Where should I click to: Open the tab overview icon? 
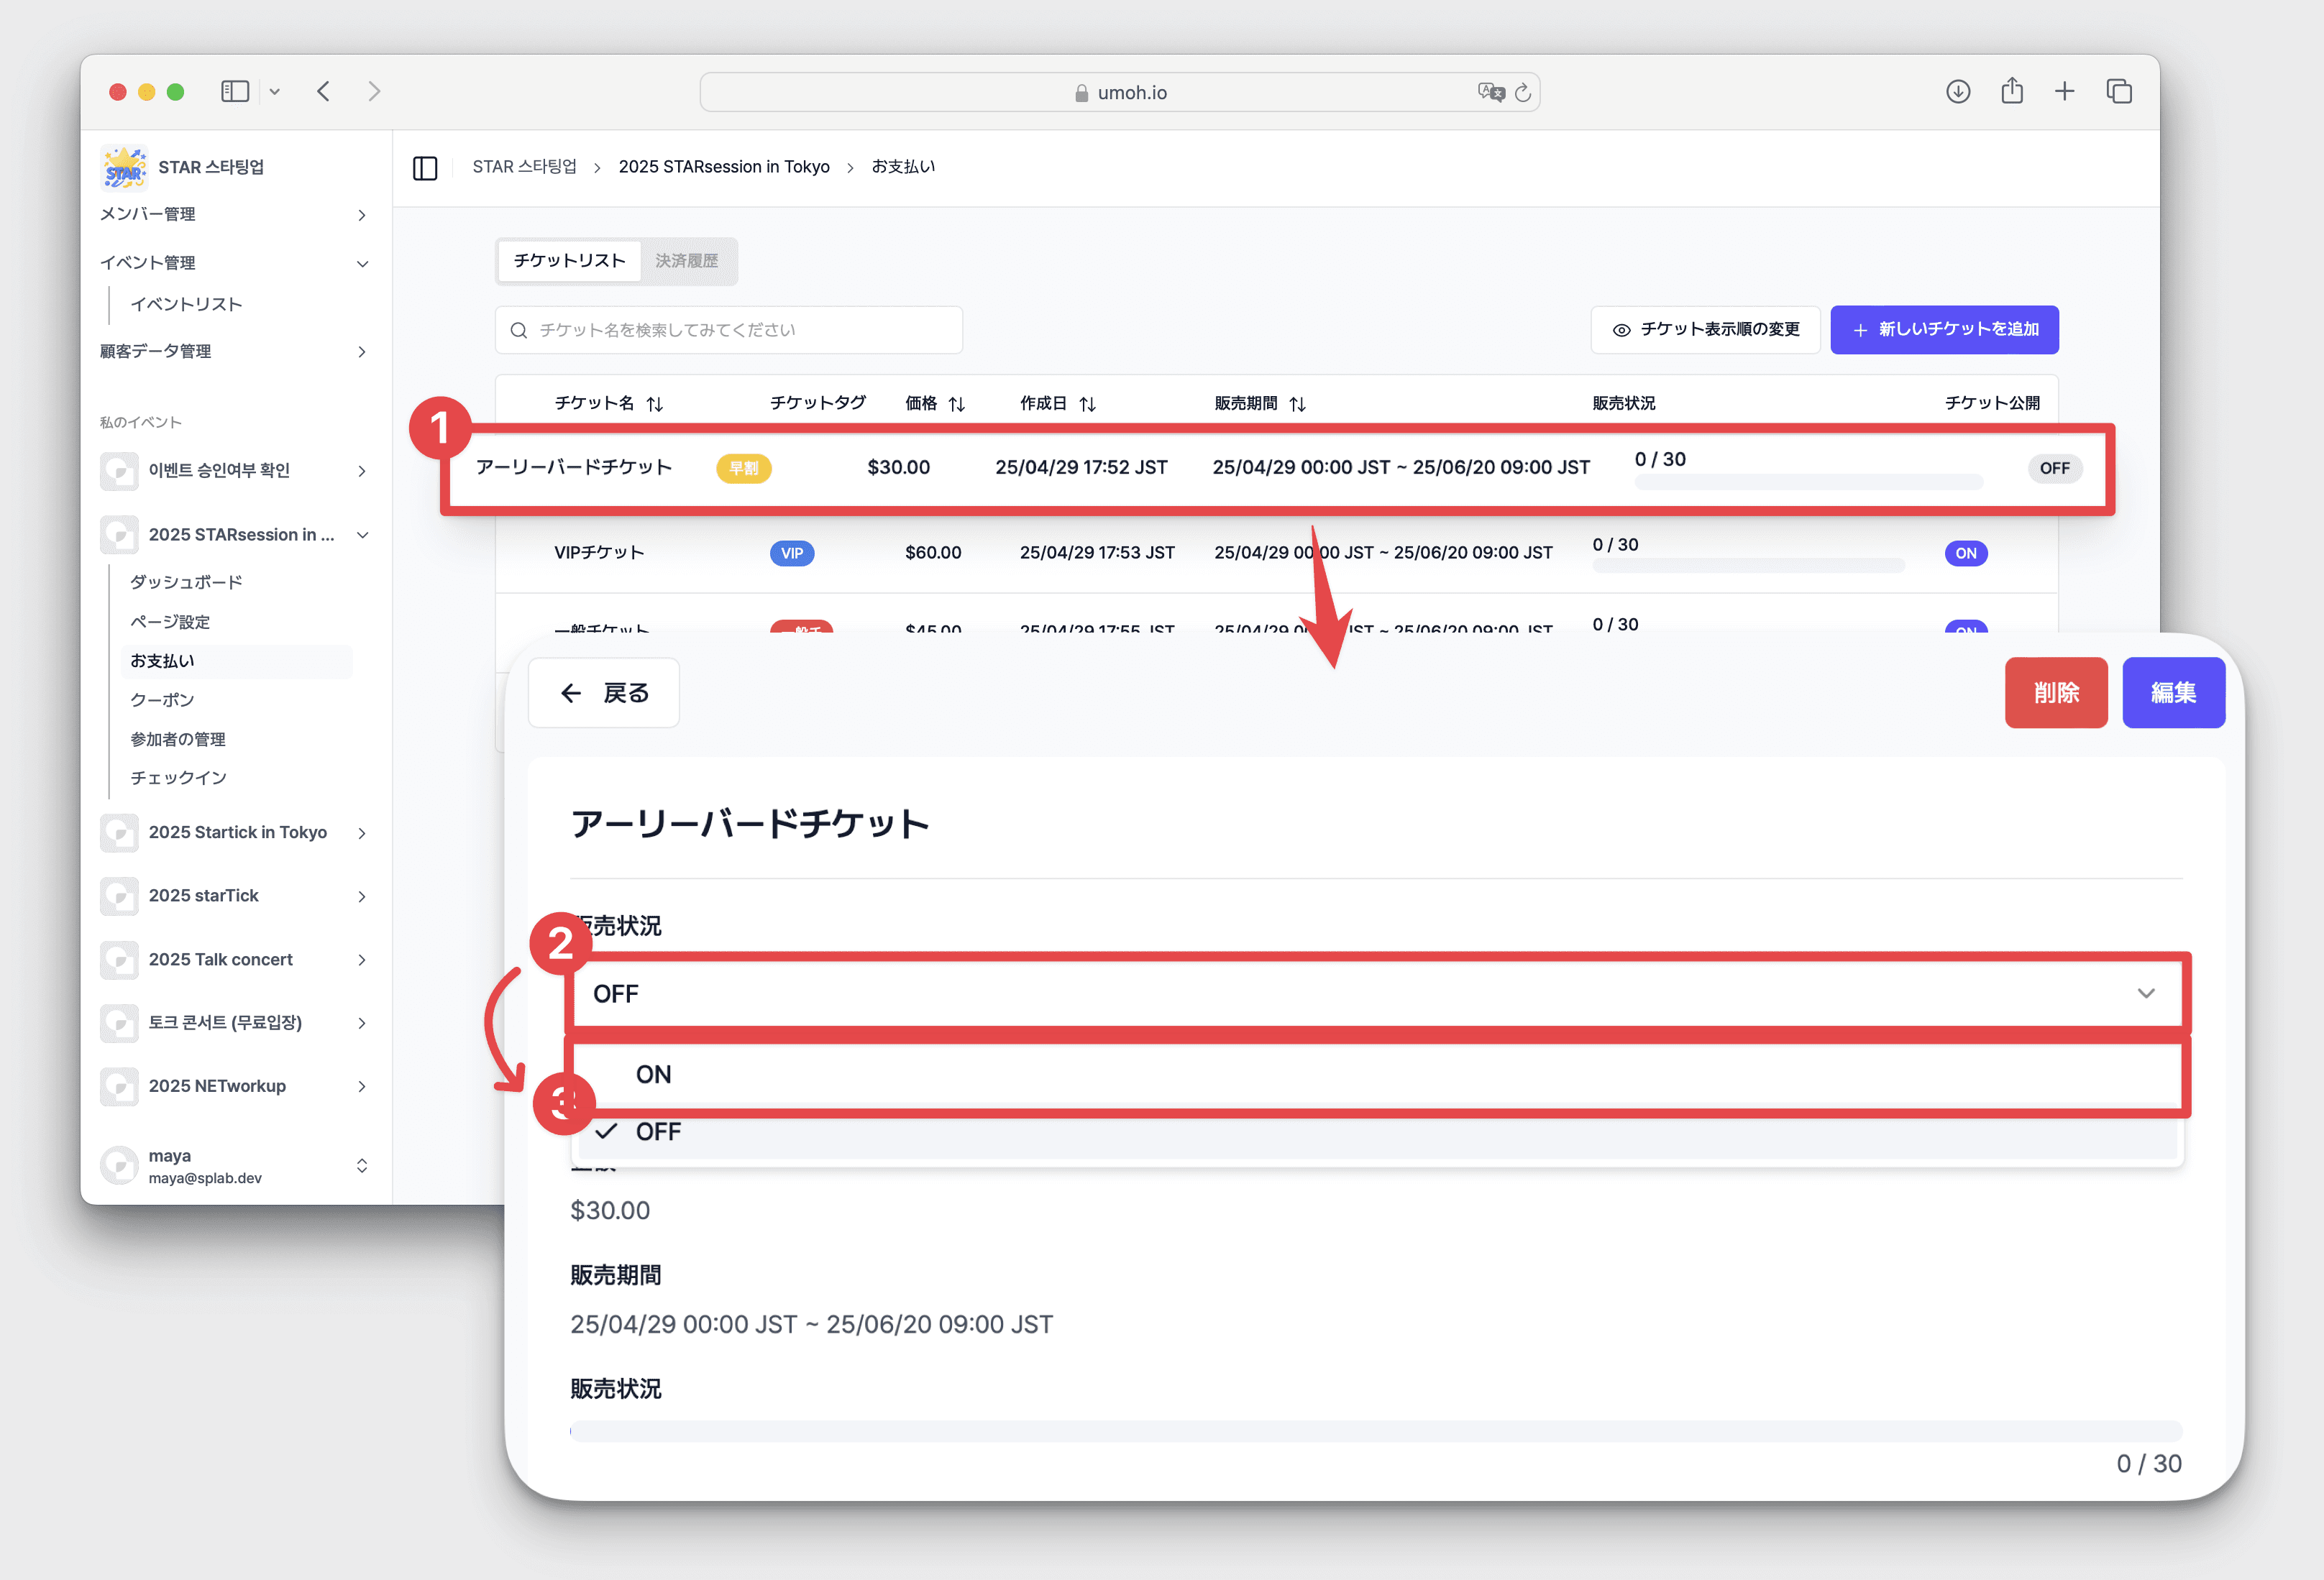pos(2118,92)
